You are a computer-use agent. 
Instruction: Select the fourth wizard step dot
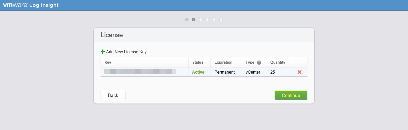(207, 20)
